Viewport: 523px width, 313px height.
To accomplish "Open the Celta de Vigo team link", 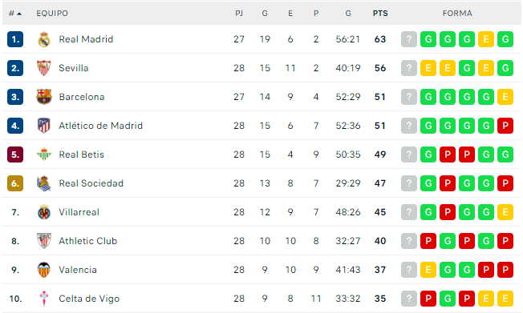I will click(89, 299).
